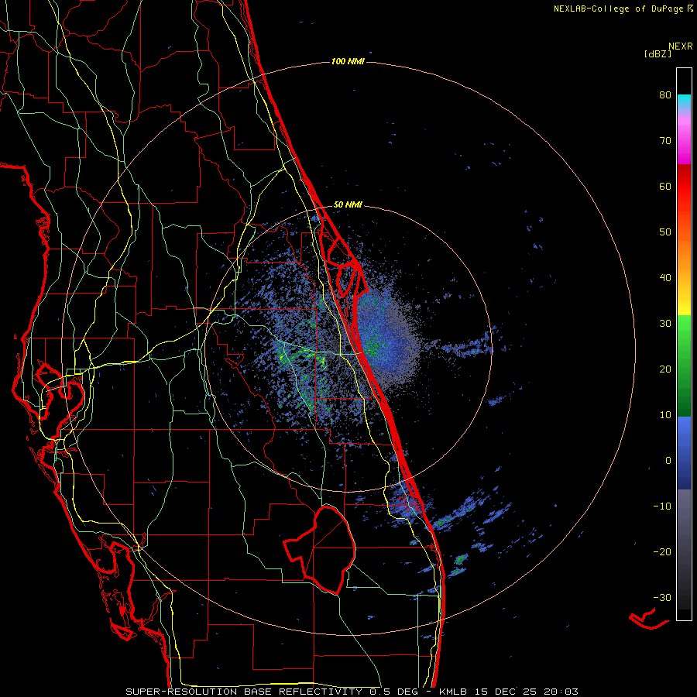Click the "NEXLAB-College of DuPage" header text
This screenshot has width=697, height=697.
pos(618,9)
